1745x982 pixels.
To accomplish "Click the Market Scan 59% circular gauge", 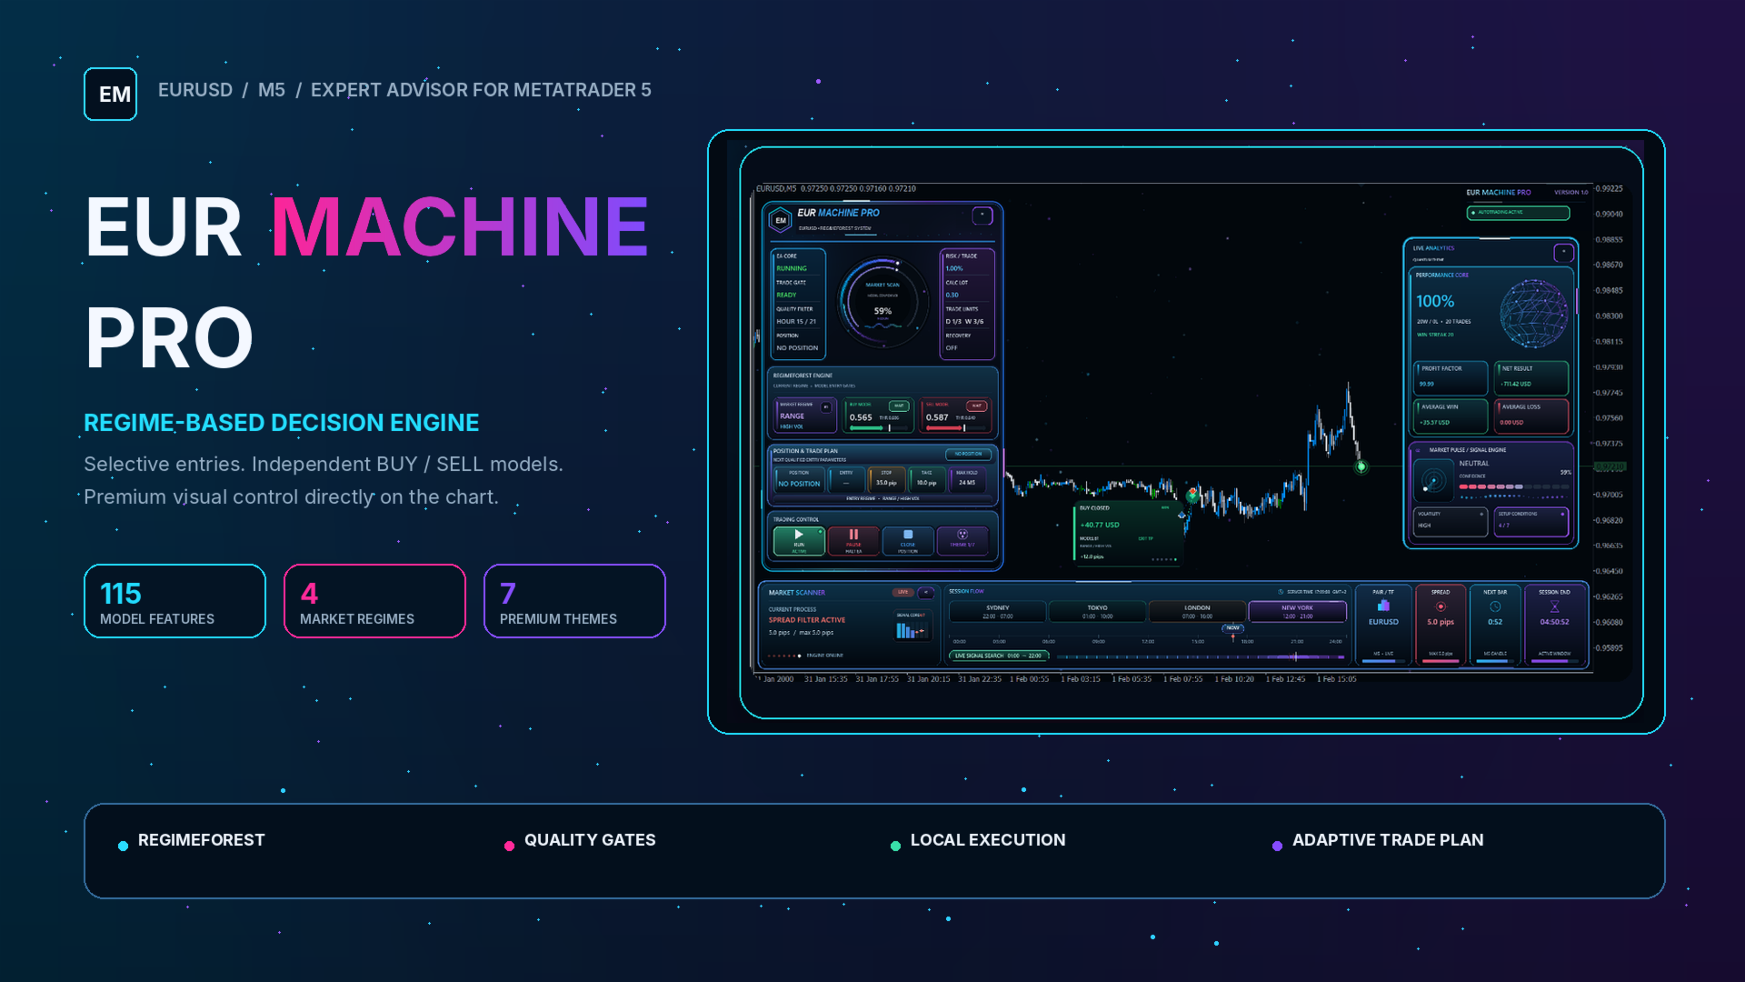I will tap(882, 301).
